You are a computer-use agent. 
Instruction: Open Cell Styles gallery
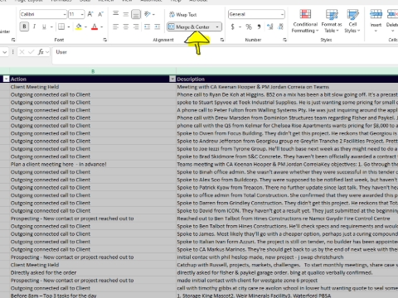pos(352,21)
